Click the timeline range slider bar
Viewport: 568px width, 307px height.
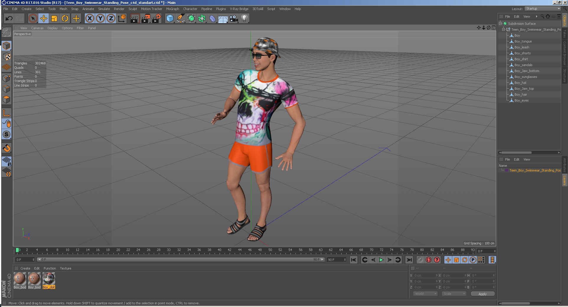pyautogui.click(x=181, y=259)
